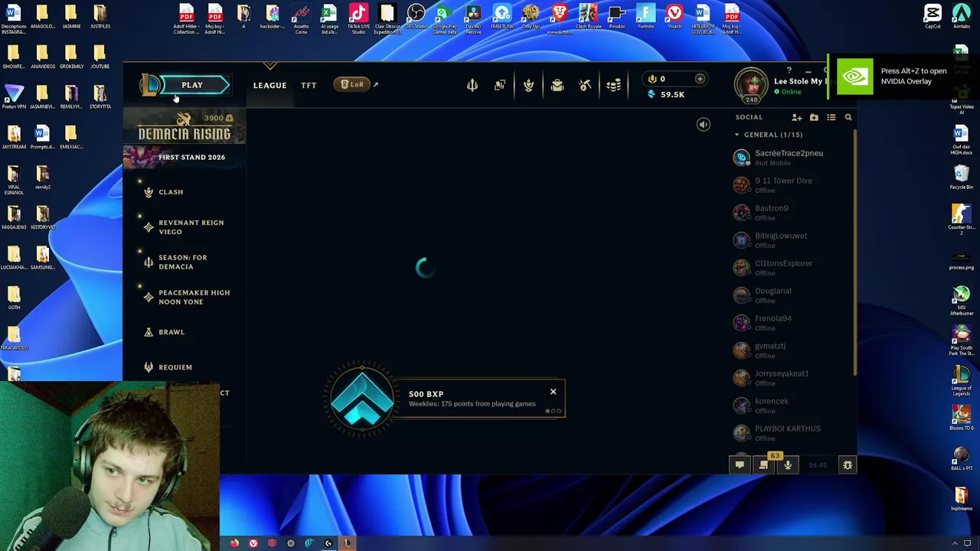This screenshot has height=551, width=980.
Task: Click the bug report icon
Action: [x=848, y=465]
